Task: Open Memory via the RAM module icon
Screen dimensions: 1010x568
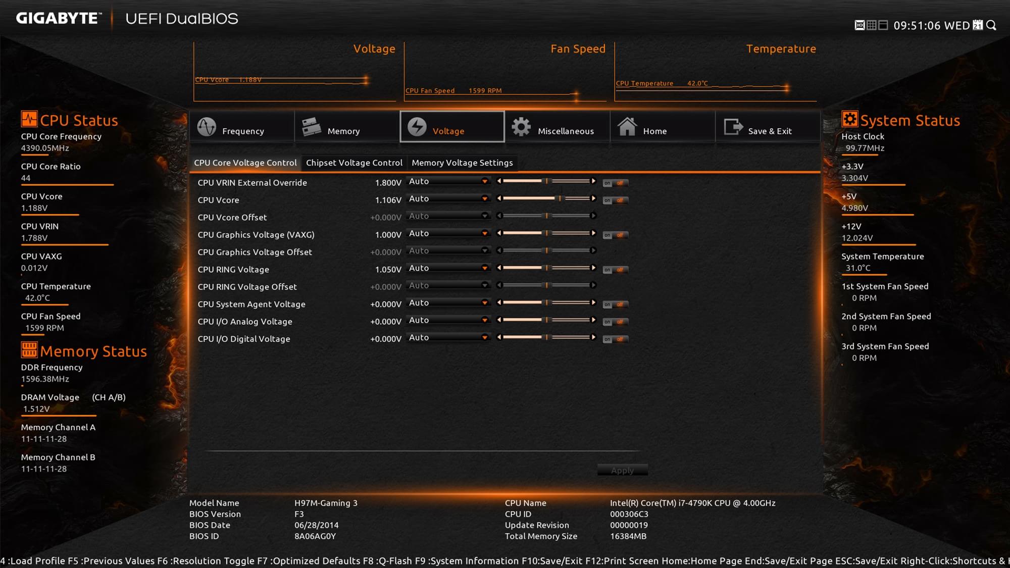Action: point(312,127)
